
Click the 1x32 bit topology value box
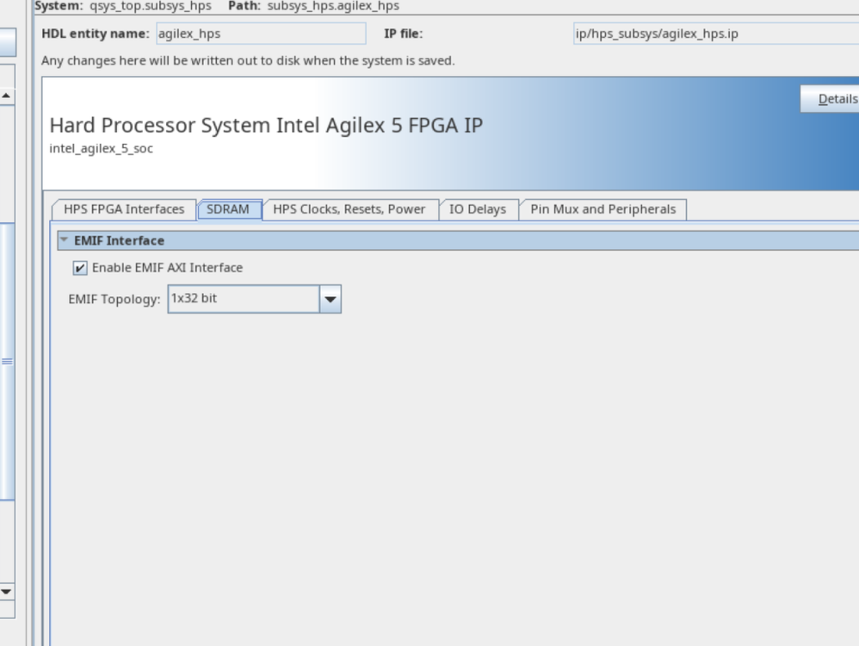point(244,300)
